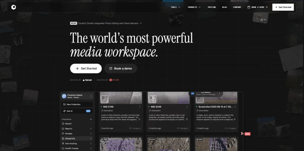The height and width of the screenshot is (151, 304).
Task: Open the three-dot menu for IMG 5236
Action: 187,107
